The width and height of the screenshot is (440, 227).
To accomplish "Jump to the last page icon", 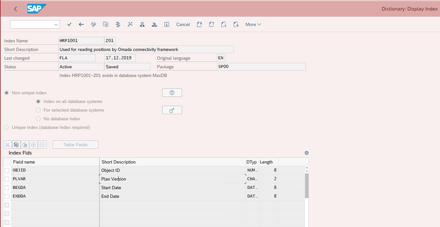I will click(x=236, y=24).
